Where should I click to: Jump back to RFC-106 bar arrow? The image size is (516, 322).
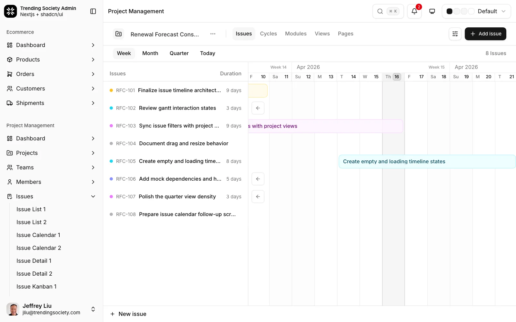[258, 179]
